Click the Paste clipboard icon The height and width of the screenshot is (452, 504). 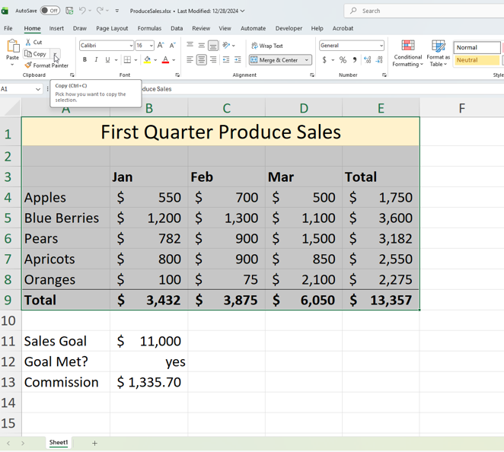pyautogui.click(x=13, y=46)
